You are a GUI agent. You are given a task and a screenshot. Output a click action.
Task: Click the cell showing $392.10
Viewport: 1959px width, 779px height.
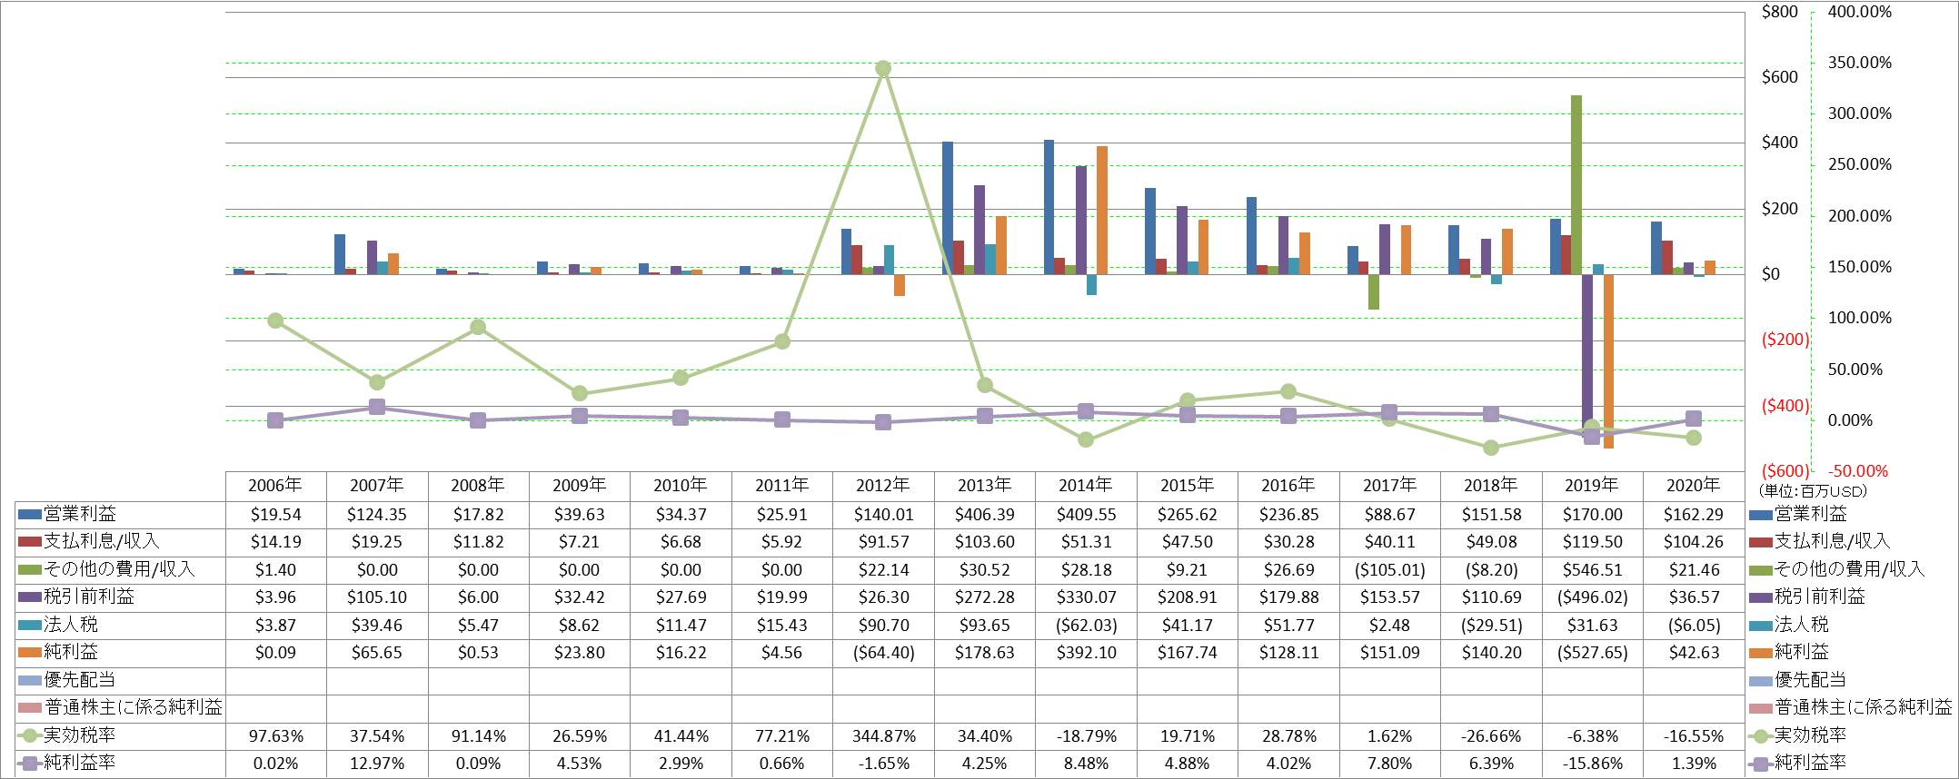pos(1086,653)
